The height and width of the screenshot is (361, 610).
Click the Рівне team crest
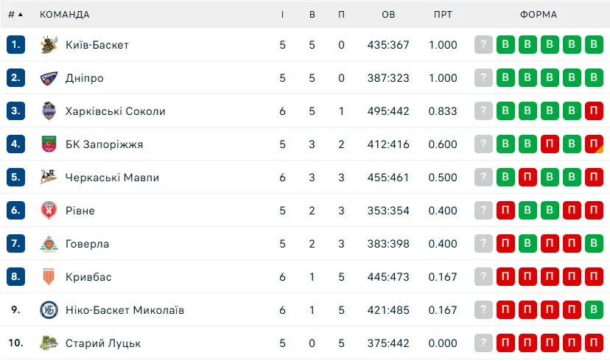[49, 211]
